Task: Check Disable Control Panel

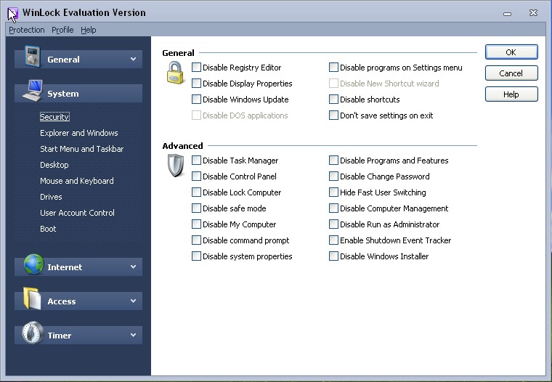Action: click(196, 176)
